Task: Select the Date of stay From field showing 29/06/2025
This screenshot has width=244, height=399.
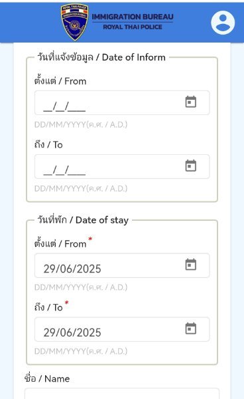Action: coord(122,265)
